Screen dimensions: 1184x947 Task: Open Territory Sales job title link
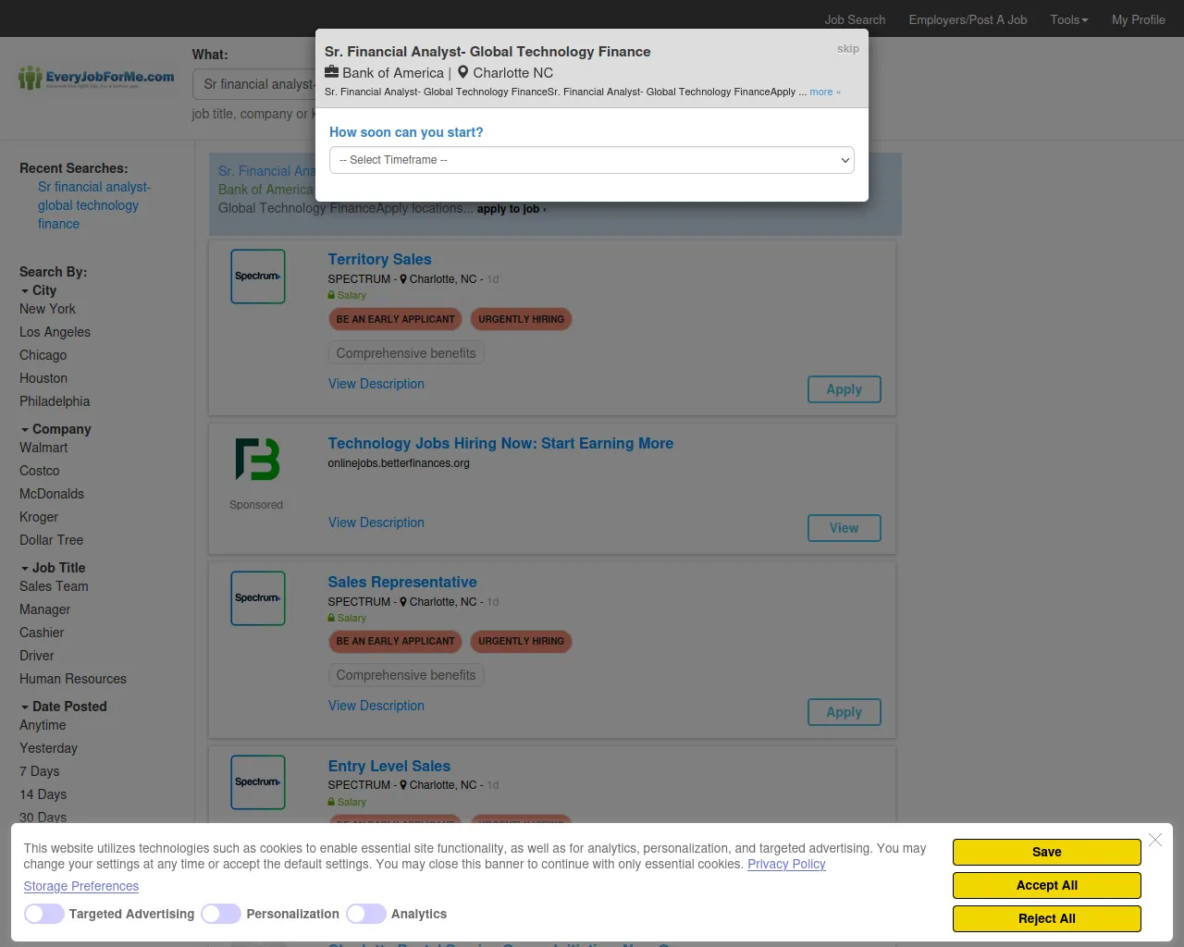pyautogui.click(x=379, y=259)
